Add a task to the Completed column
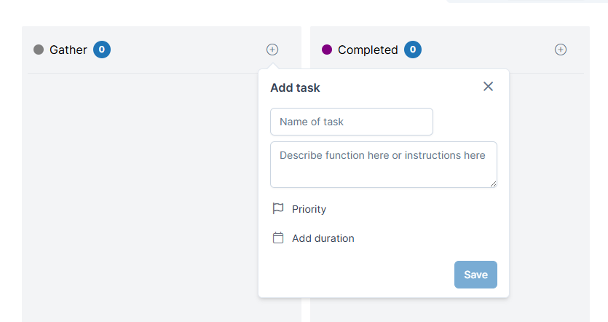The height and width of the screenshot is (322, 608). [560, 50]
